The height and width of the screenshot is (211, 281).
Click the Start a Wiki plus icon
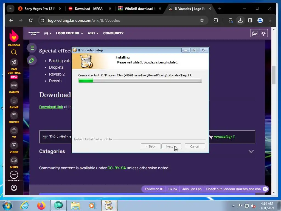(14, 175)
